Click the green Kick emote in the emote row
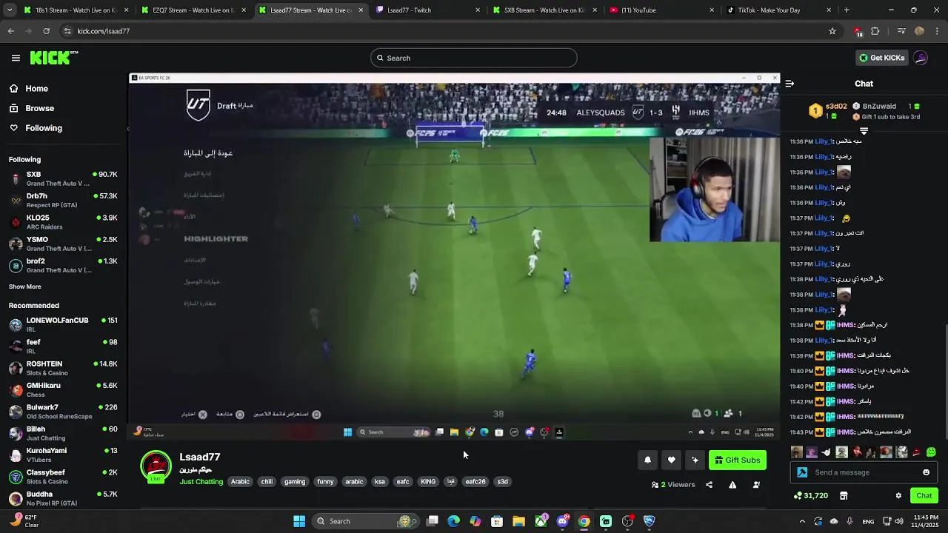 click(931, 452)
